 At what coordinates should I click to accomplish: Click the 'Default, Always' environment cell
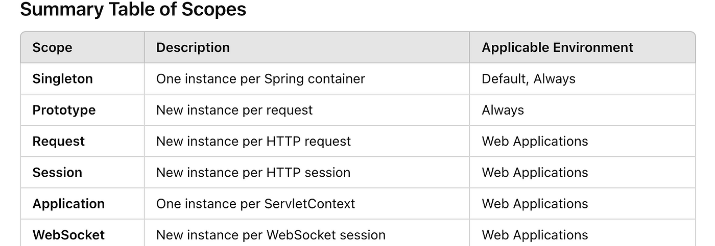pos(582,79)
